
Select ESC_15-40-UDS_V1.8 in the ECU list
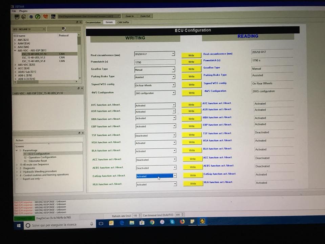(x=34, y=61)
